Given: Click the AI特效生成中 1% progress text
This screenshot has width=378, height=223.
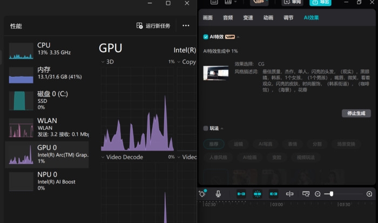Looking at the screenshot, I should (x=220, y=51).
